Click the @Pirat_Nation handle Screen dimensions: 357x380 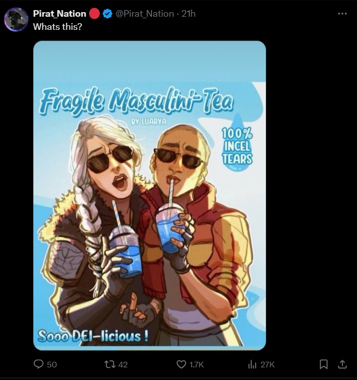(x=145, y=14)
